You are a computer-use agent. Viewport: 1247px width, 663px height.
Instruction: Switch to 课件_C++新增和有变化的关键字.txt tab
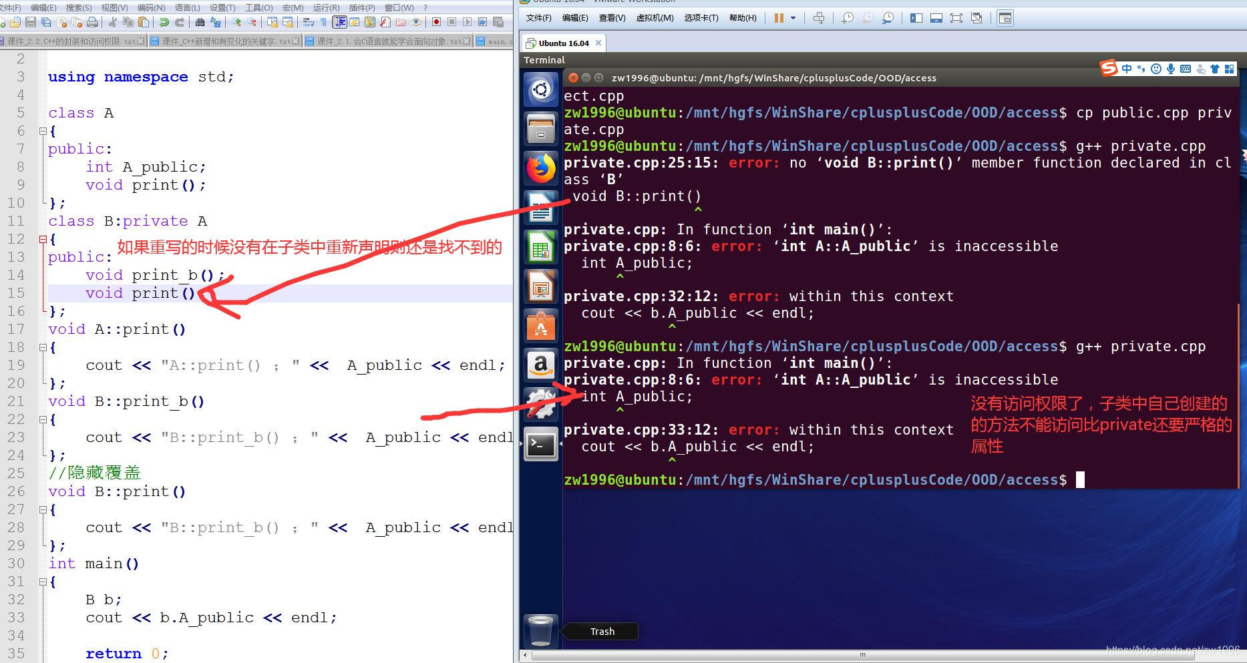225,41
